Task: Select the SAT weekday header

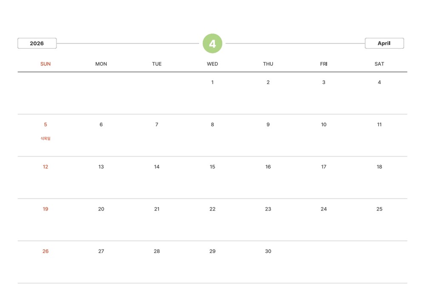Action: [x=380, y=64]
